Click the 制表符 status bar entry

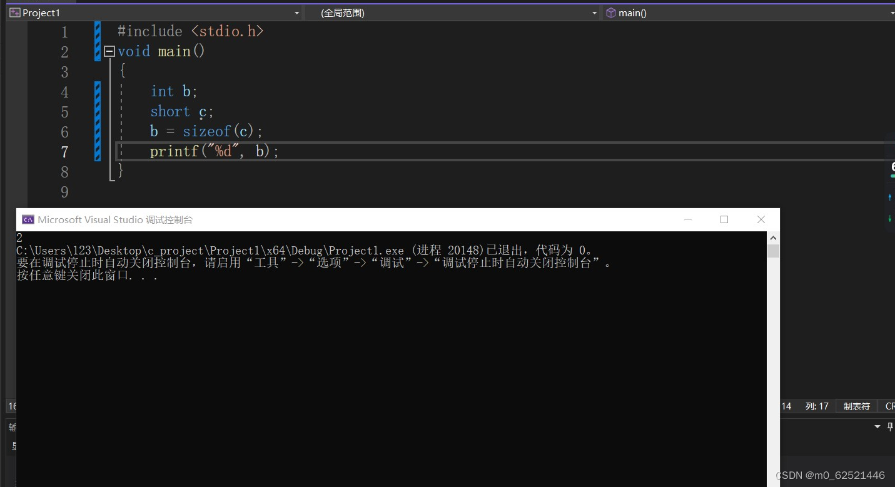tap(856, 406)
